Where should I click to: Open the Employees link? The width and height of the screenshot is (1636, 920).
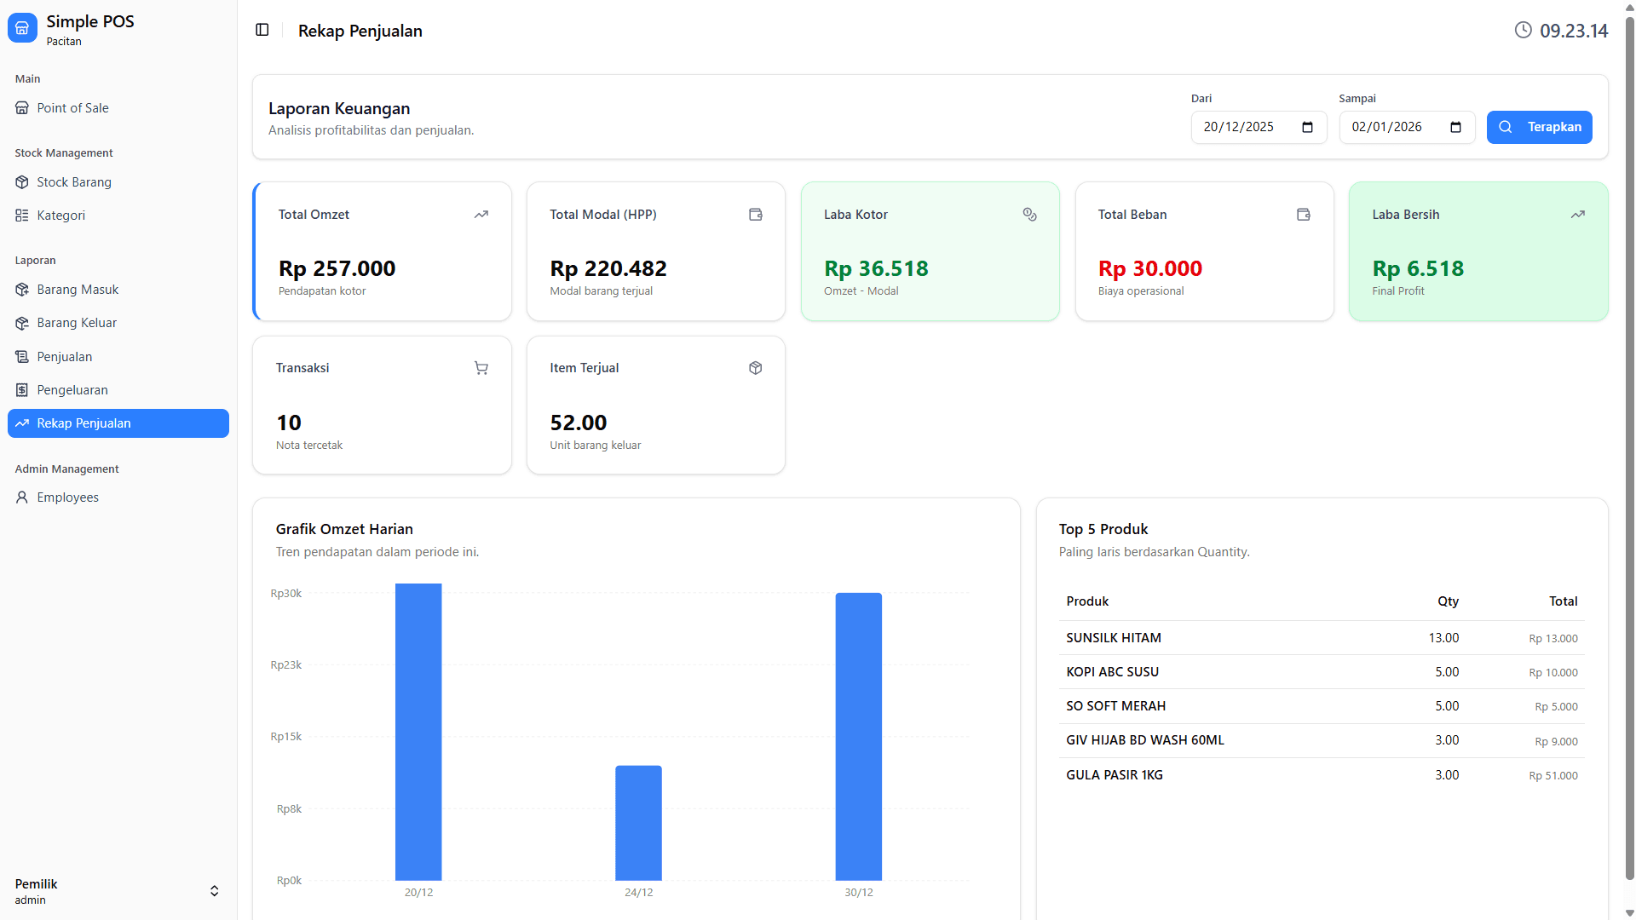(x=67, y=497)
